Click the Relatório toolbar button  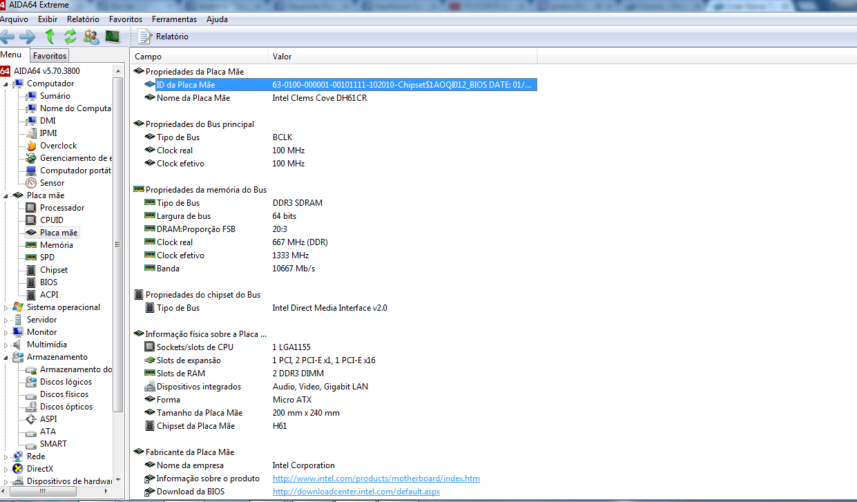pos(164,37)
